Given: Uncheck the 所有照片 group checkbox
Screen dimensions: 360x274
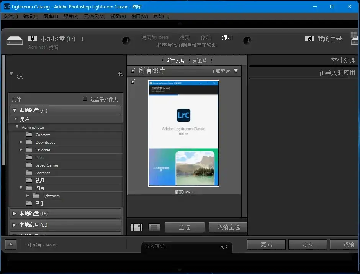Looking at the screenshot, I should 133,70.
